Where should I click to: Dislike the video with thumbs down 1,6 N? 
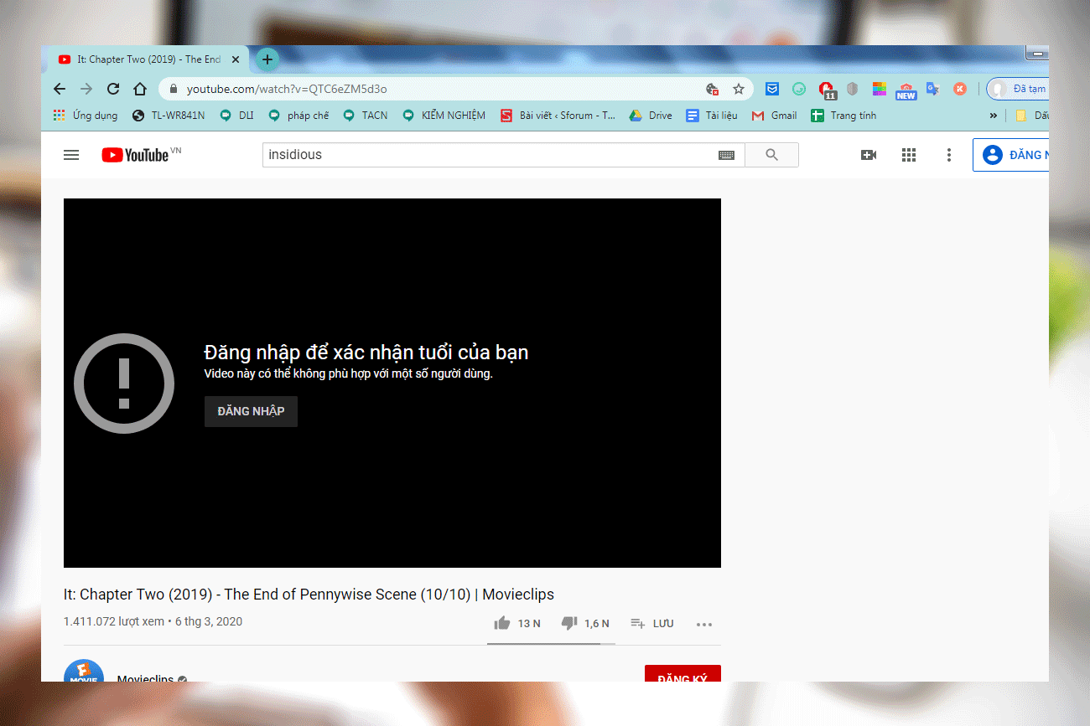pyautogui.click(x=585, y=623)
